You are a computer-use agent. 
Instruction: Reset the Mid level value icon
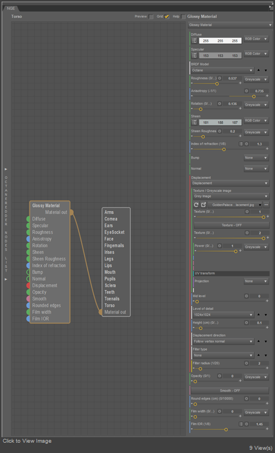246,296
